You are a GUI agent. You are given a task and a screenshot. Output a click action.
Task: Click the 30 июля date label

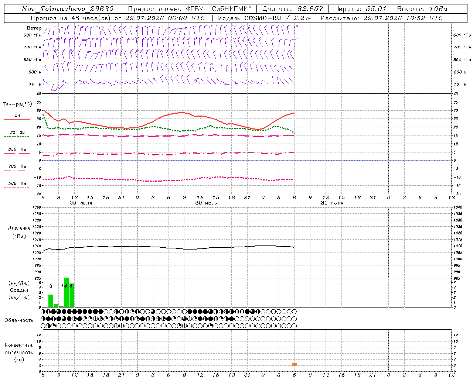point(207,203)
